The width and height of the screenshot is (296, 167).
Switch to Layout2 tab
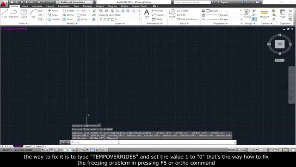[x=40, y=146]
